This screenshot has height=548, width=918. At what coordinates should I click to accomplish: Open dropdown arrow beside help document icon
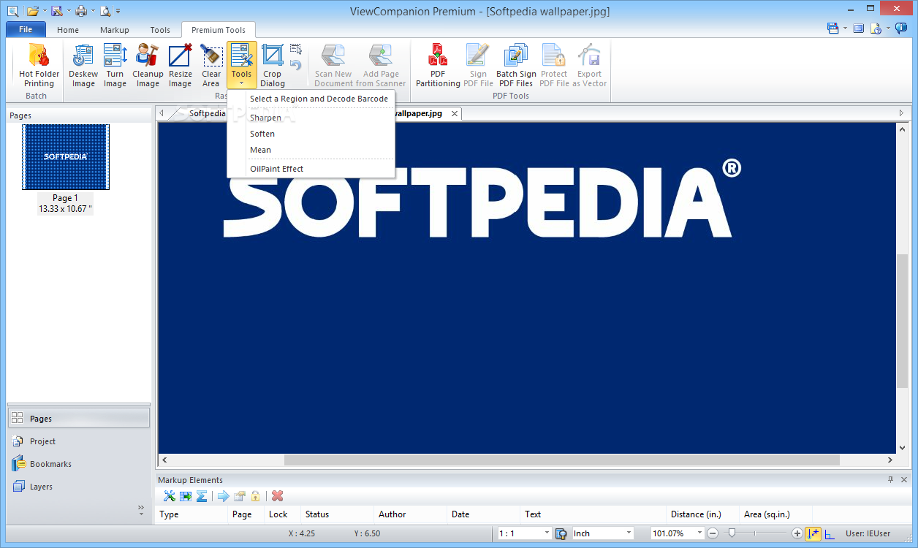(x=888, y=29)
